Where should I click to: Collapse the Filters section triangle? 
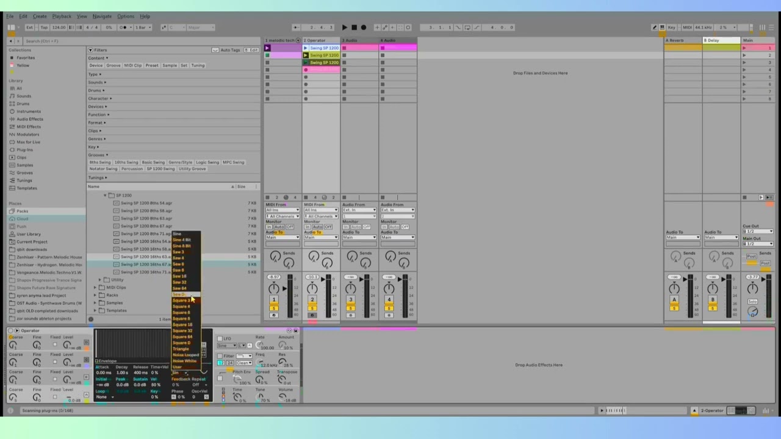(91, 50)
